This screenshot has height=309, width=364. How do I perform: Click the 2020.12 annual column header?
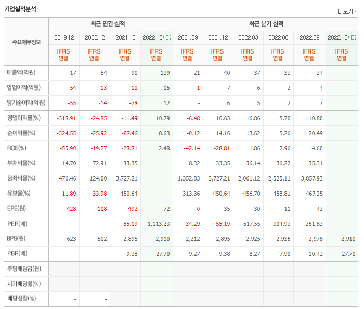click(95, 37)
